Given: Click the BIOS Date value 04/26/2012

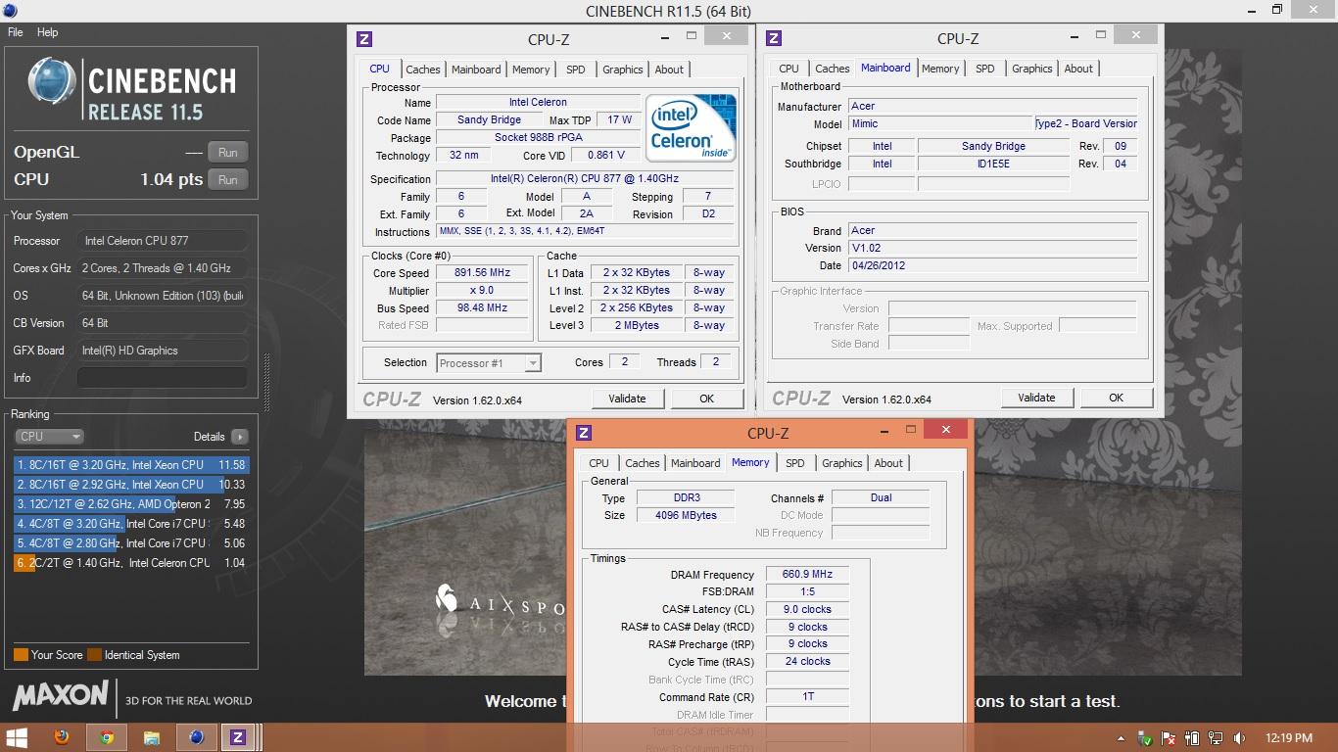Looking at the screenshot, I should click(x=992, y=265).
